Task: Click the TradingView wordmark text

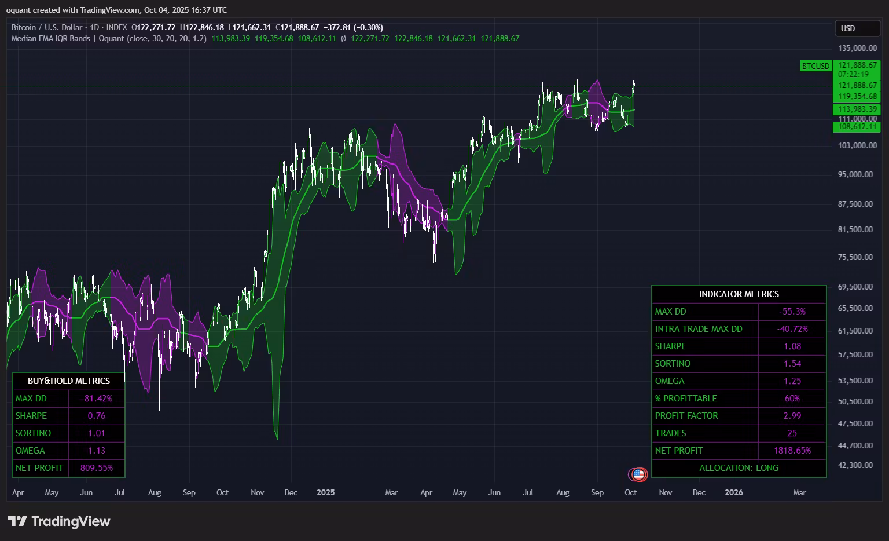Action: coord(71,521)
